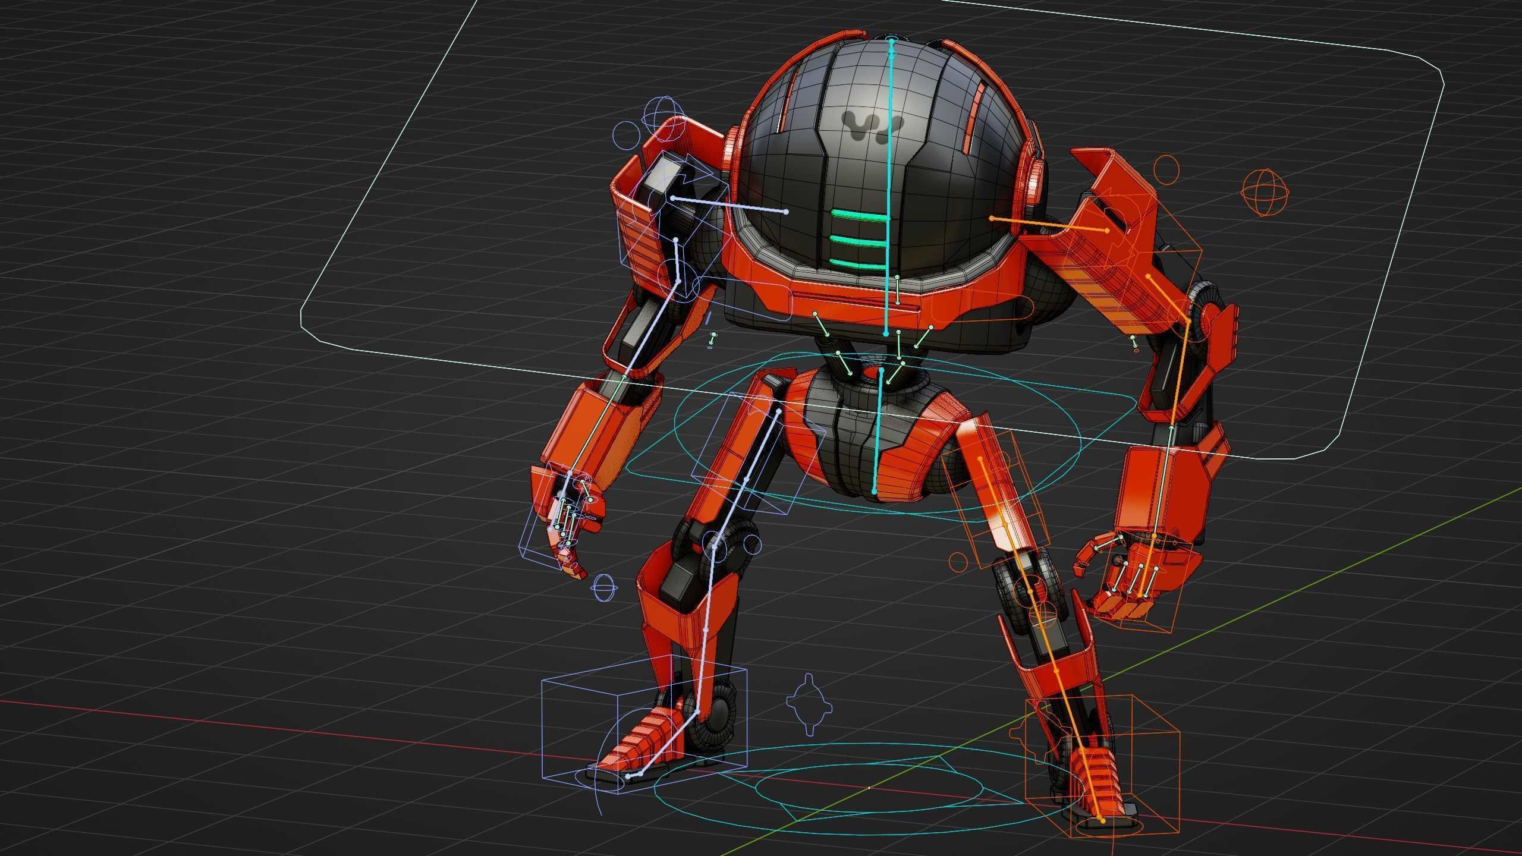Click the lavender shoulder bone attached to the head
Screen dimensions: 1522x856
(729, 204)
